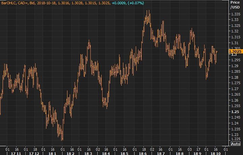Click the 1.335 price axis label
Viewport: 243px width, 155px height.
(x=235, y=14)
